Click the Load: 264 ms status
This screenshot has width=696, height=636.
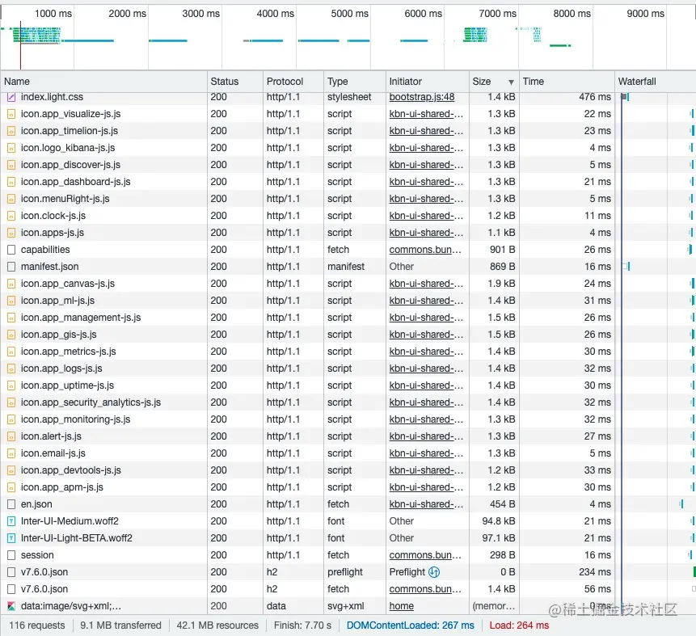pyautogui.click(x=519, y=625)
